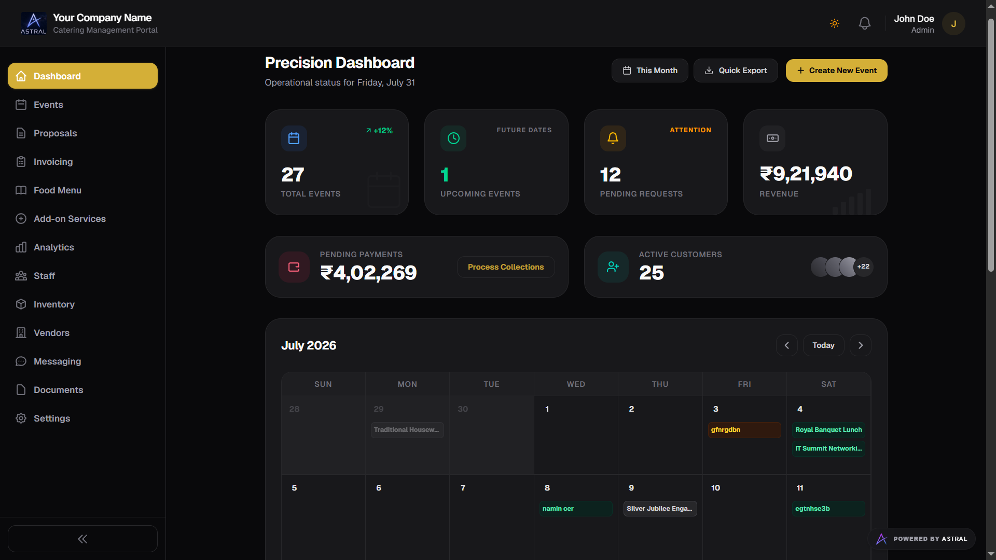Open the This Month date filter
The image size is (996, 560).
pos(650,71)
